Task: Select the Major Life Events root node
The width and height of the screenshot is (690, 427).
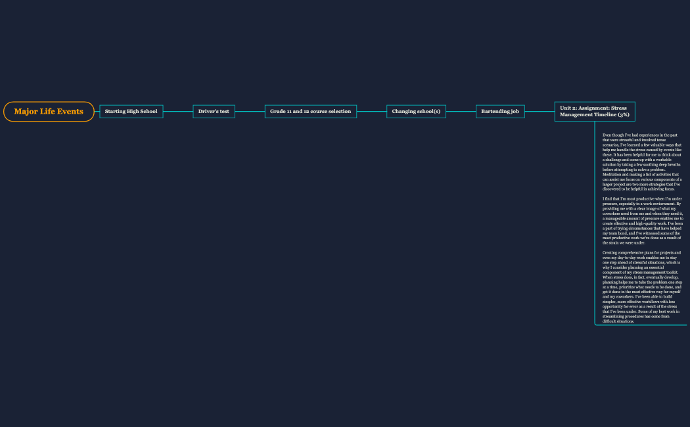Action: coord(49,112)
